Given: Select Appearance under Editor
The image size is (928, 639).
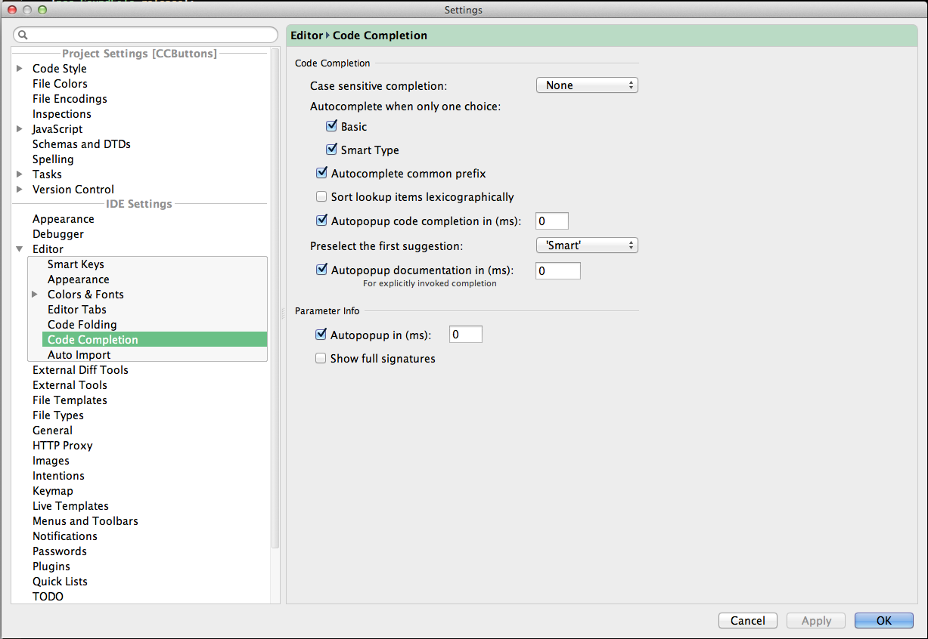Looking at the screenshot, I should tap(79, 279).
